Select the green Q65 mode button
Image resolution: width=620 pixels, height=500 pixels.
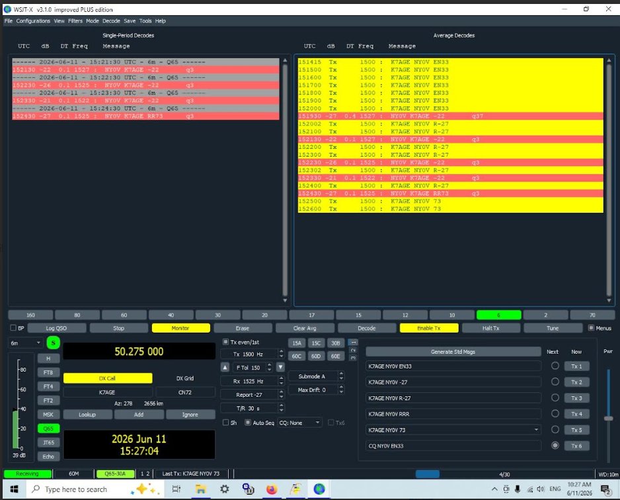pos(48,429)
